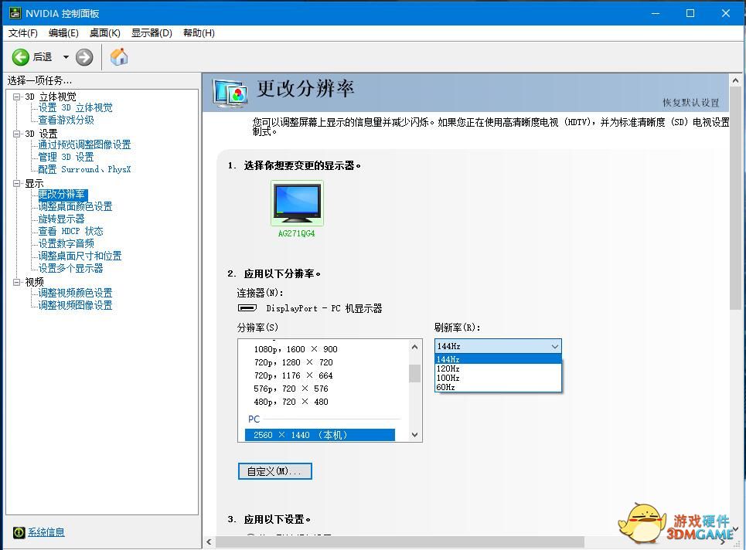The height and width of the screenshot is (550, 746).
Task: Open 配置 Surround、PhysX page
Action: 84,170
